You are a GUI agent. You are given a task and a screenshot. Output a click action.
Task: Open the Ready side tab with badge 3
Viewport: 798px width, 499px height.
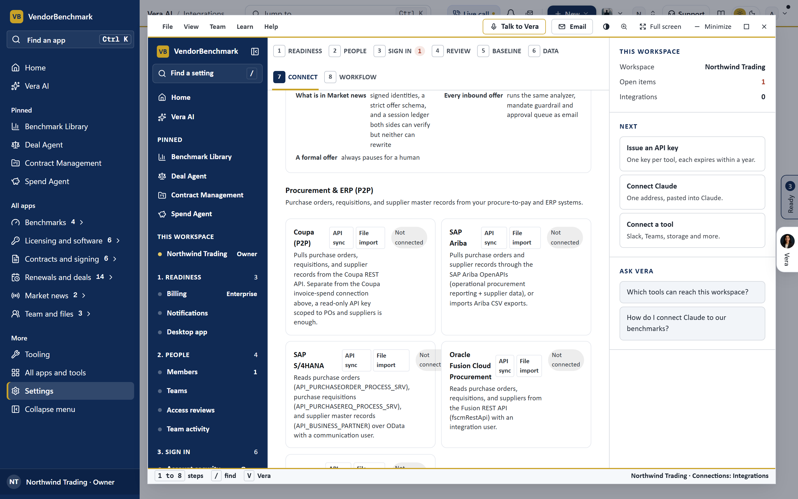click(790, 197)
